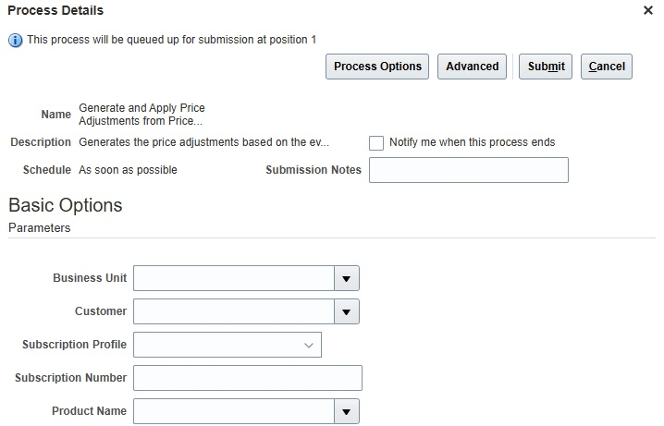Click the Basic Options heading
Image resolution: width=664 pixels, height=426 pixels.
pos(65,205)
